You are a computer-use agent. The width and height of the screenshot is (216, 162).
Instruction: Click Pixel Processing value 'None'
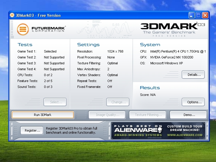point(111,58)
